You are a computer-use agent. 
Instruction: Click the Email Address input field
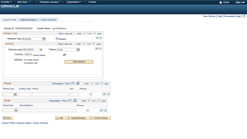47,110
